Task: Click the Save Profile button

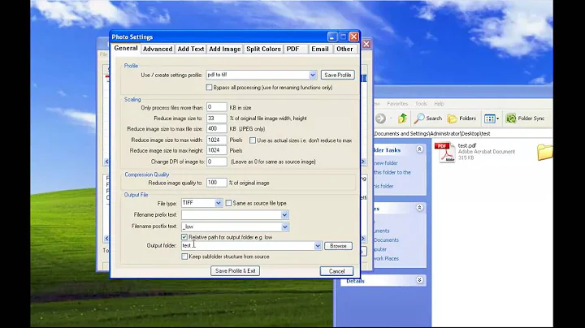Action: (x=338, y=75)
